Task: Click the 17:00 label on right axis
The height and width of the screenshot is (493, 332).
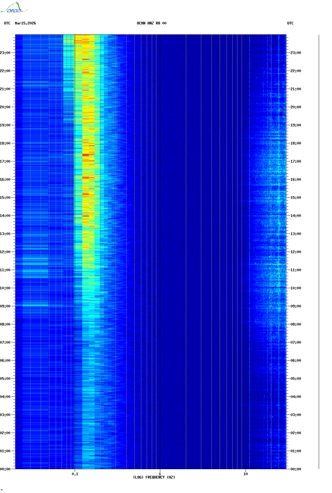Action: click(x=295, y=161)
